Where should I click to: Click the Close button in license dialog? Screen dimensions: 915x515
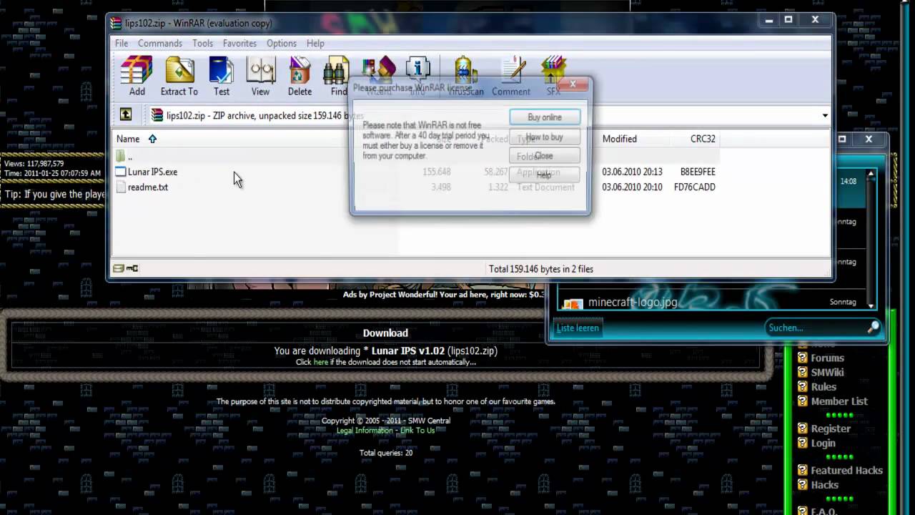tap(545, 156)
